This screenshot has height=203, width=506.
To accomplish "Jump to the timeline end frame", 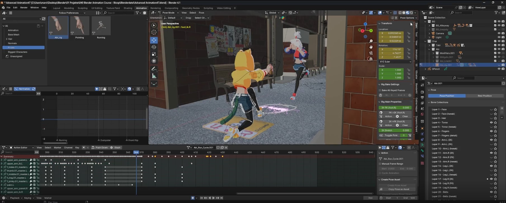I will (222, 198).
